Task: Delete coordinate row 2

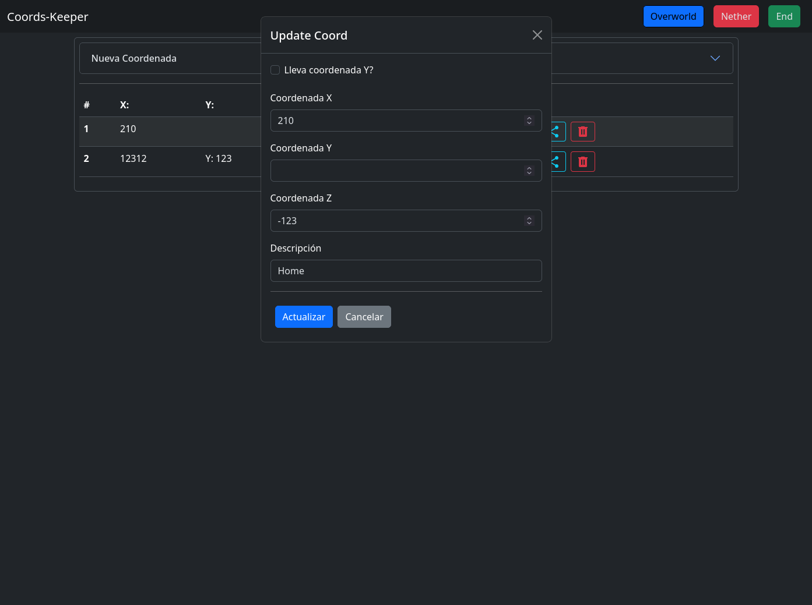Action: (x=582, y=162)
